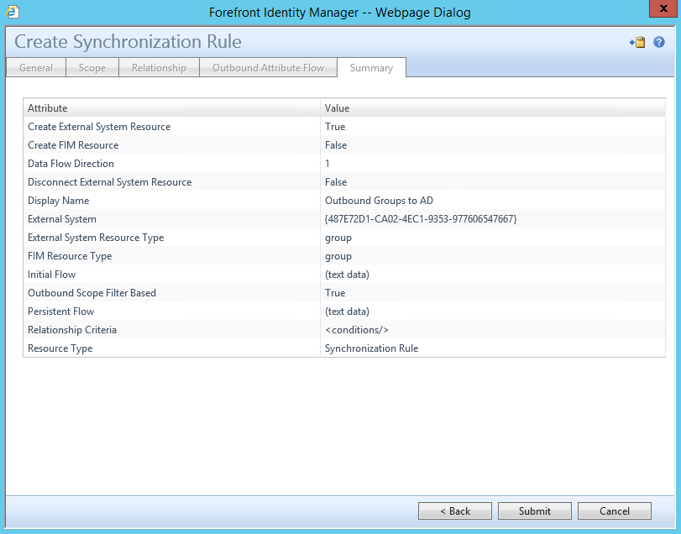Viewport: 681px width, 534px height.
Task: Select the Outbound Scope Filter Based row
Action: [x=344, y=293]
